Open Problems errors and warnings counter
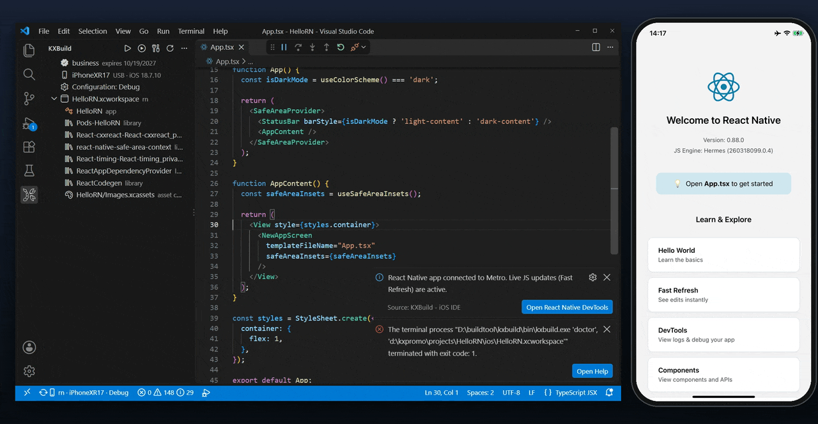Image resolution: width=818 pixels, height=424 pixels. point(166,393)
